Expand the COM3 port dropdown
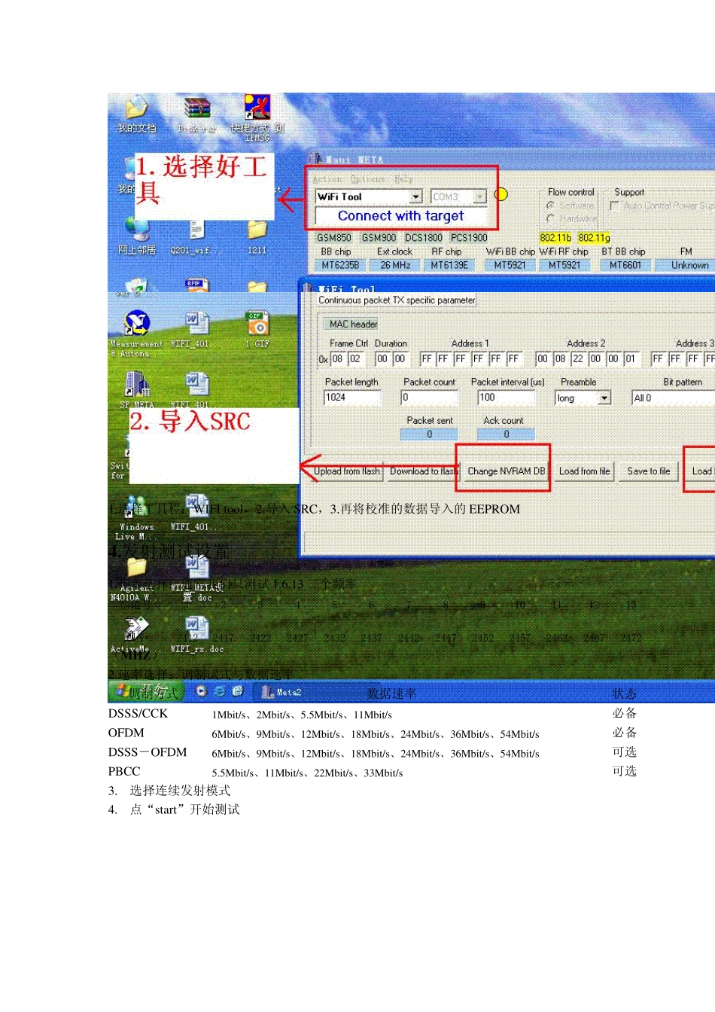Image resolution: width=715 pixels, height=1012 pixels. [479, 197]
